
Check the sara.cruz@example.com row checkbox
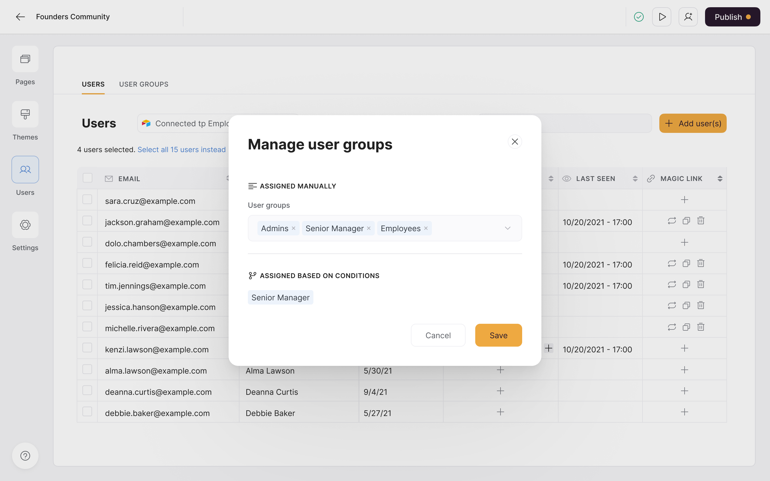(x=87, y=199)
